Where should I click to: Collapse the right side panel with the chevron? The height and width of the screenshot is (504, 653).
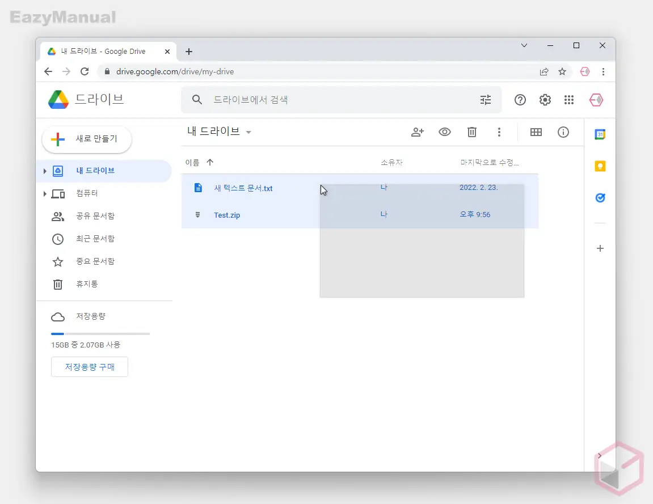[599, 455]
